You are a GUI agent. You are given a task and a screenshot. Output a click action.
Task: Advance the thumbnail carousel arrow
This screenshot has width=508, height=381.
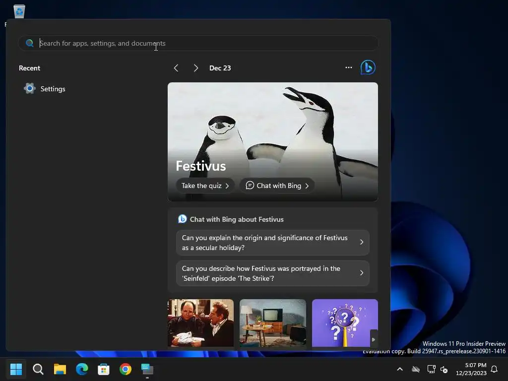(x=374, y=339)
